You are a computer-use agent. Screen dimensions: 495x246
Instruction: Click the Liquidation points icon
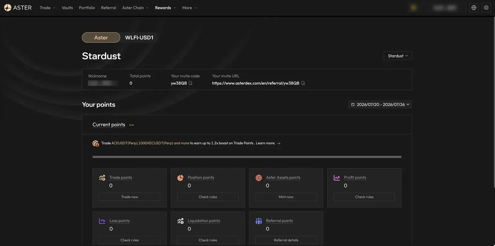(180, 221)
